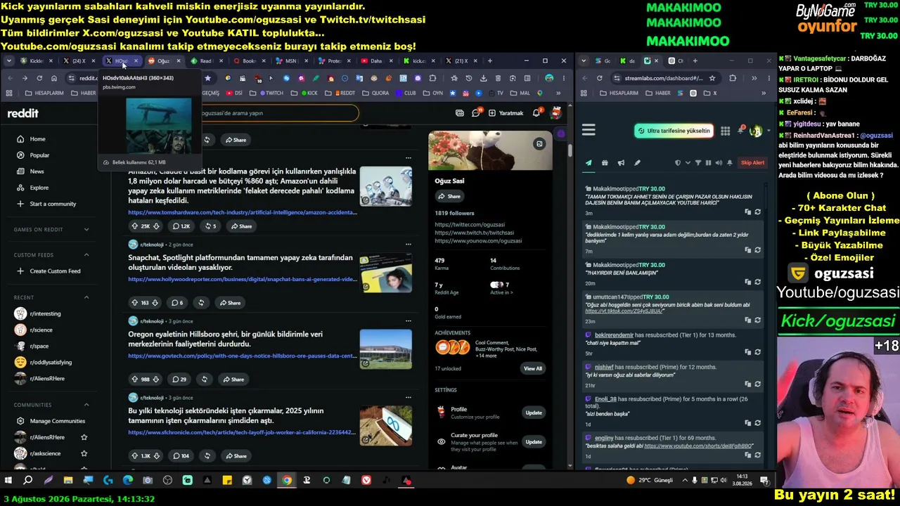Viewport: 900px width, 506px height.
Task: Replay the first Makakimoo tip alert
Action: coord(757,212)
